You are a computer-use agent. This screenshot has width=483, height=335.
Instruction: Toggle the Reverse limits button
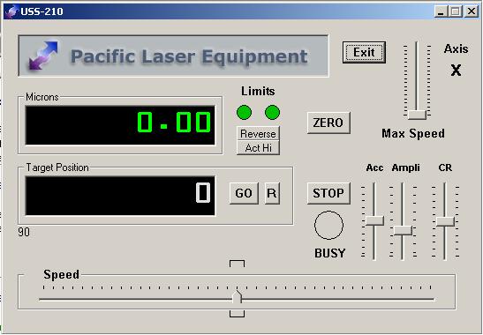tap(258, 133)
